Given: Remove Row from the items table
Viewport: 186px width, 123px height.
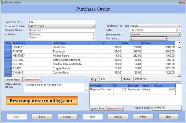Looking at the screenshot, I should (32, 80).
